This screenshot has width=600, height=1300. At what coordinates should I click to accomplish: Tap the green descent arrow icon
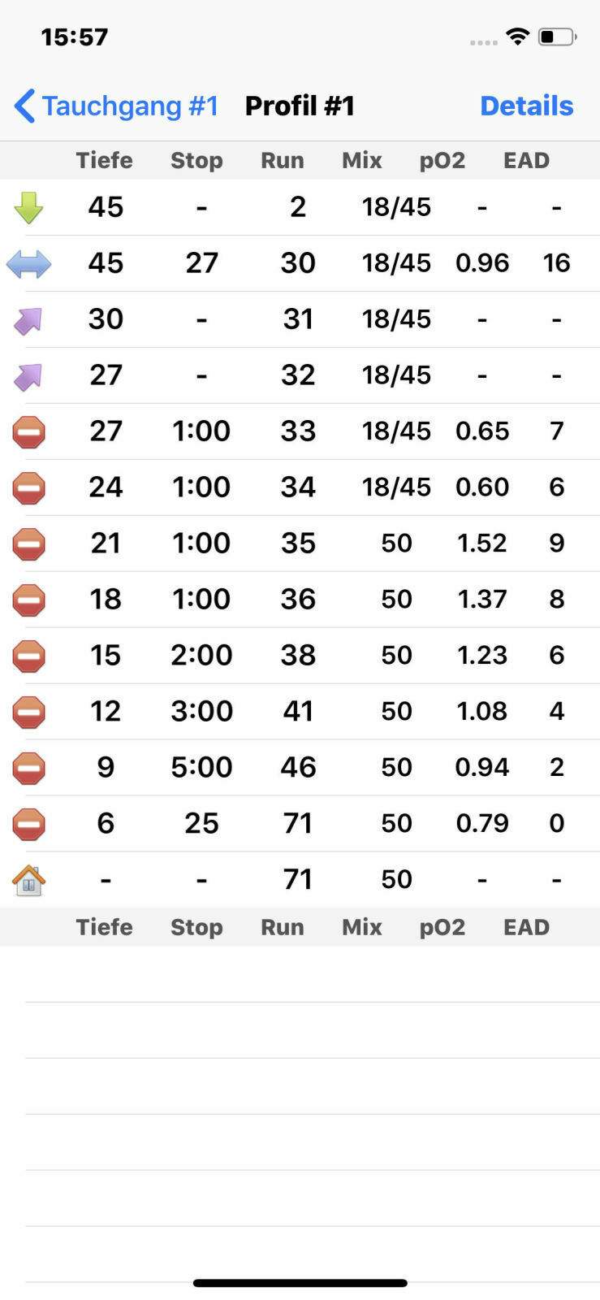point(28,207)
